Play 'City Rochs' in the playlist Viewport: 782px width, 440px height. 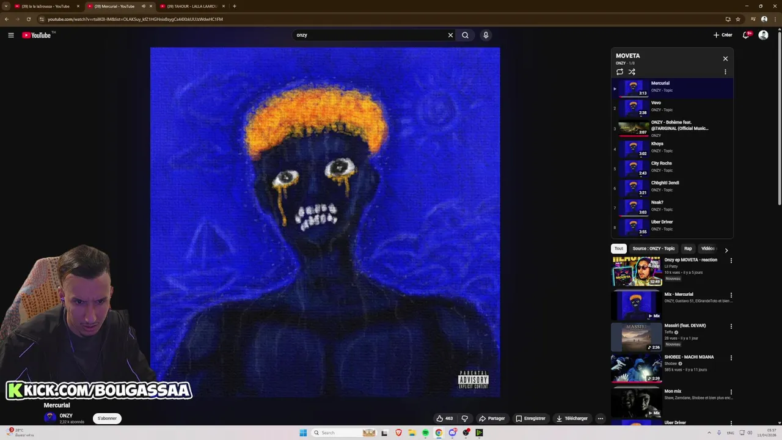tap(672, 168)
